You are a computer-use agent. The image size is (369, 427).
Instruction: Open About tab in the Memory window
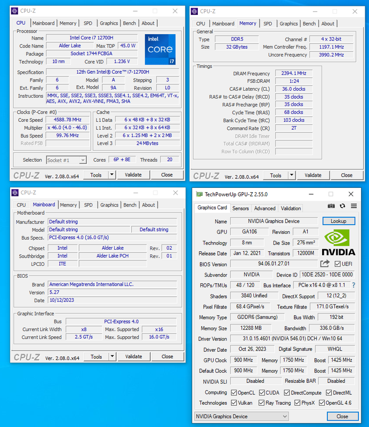tap(328, 23)
